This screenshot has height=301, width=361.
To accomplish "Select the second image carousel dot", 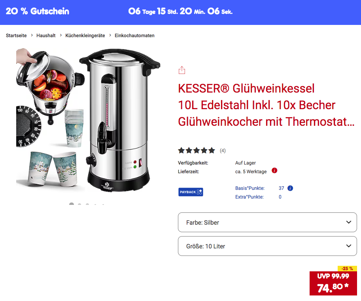I will pos(79,204).
